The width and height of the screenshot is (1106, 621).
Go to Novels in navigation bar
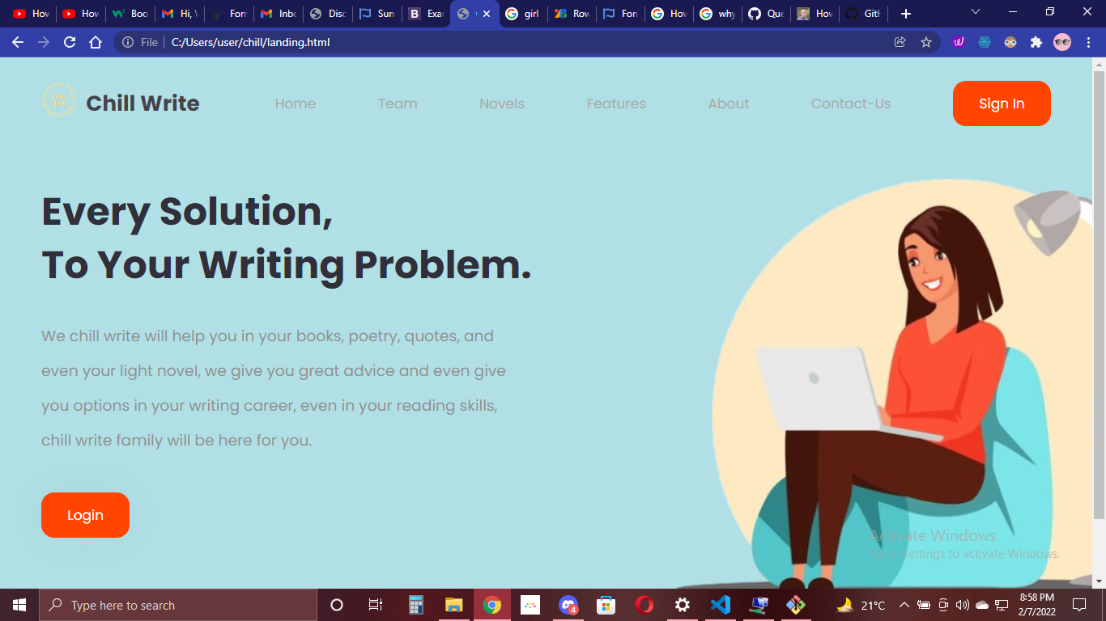coord(502,103)
